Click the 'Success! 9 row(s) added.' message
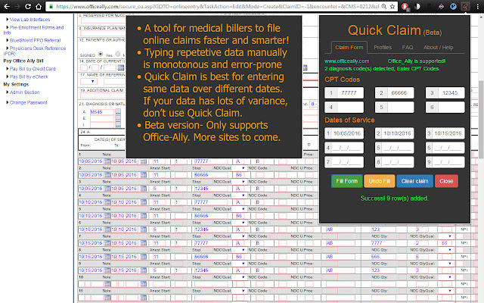484x303 pixels. click(x=394, y=198)
